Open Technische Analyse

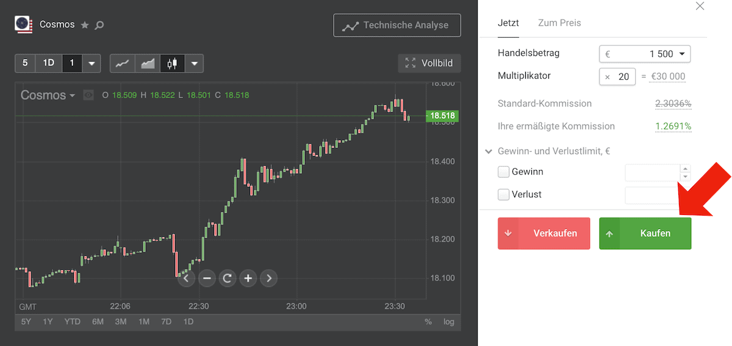396,26
